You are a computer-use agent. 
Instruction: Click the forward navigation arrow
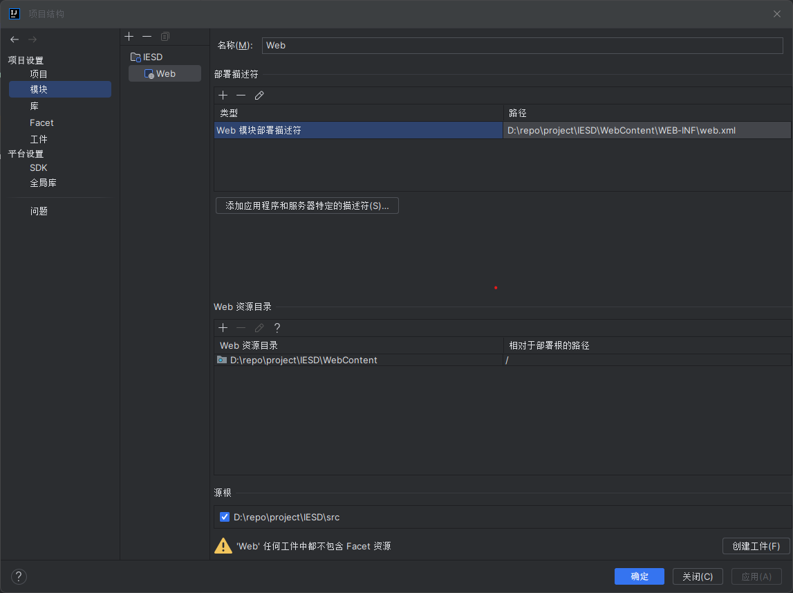point(32,39)
